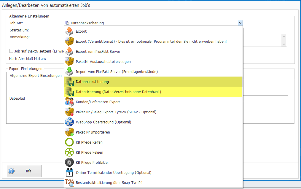
Task: Choose the Datenbanksicherung list entry
Action: tap(153, 82)
